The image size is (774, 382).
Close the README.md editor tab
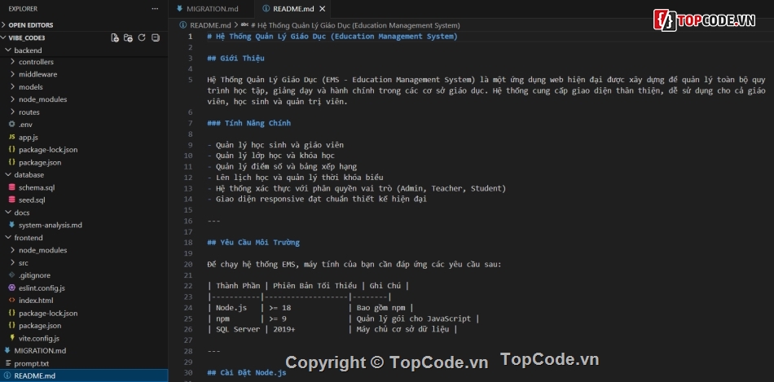323,9
